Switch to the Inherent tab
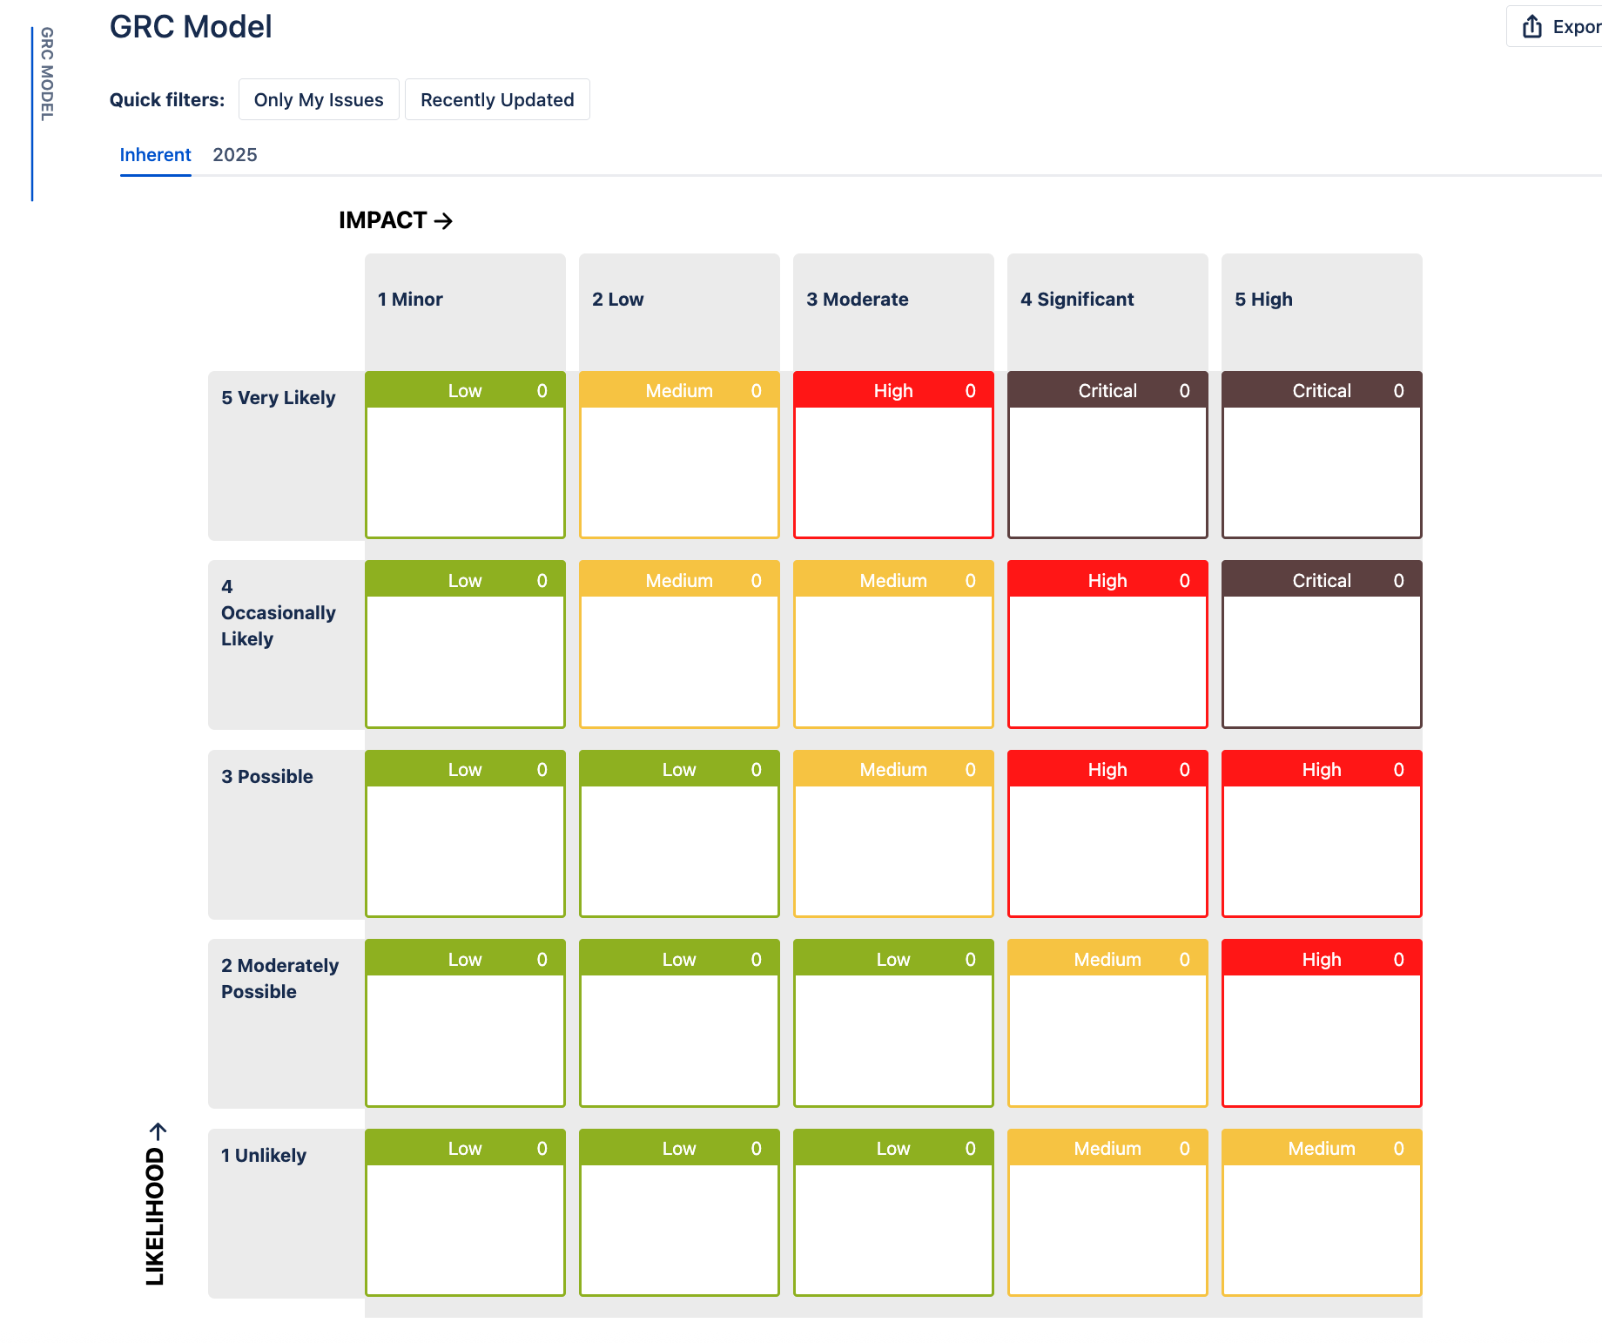This screenshot has width=1602, height=1343. [x=155, y=155]
